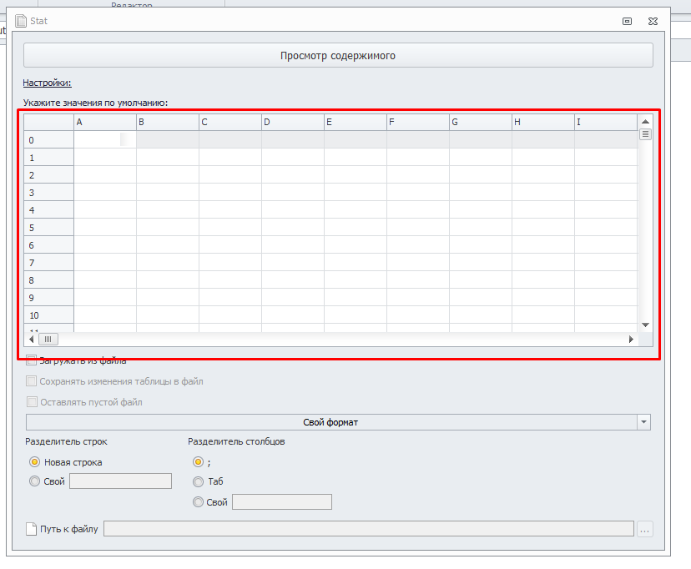Restore the Stat window
The height and width of the screenshot is (569, 691).
[627, 21]
